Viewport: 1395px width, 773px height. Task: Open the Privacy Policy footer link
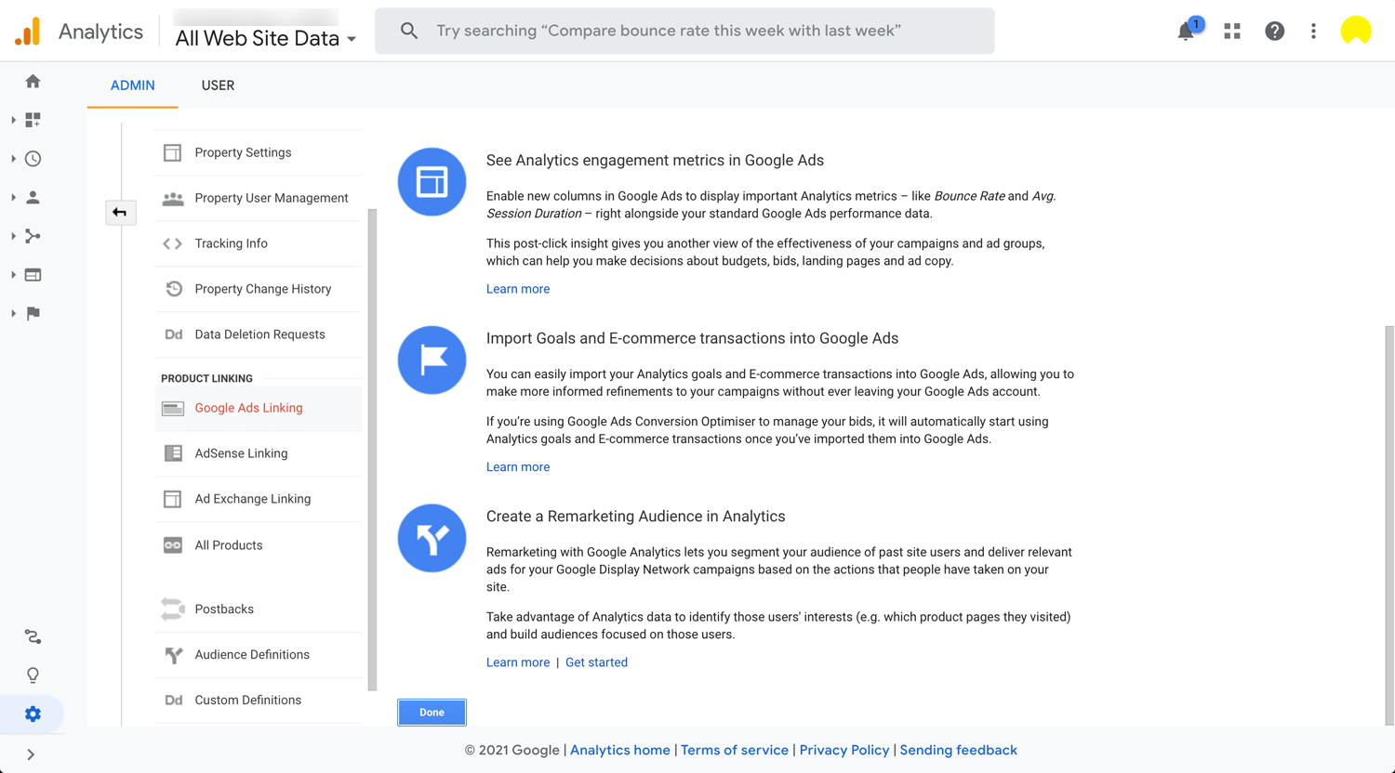(x=844, y=750)
